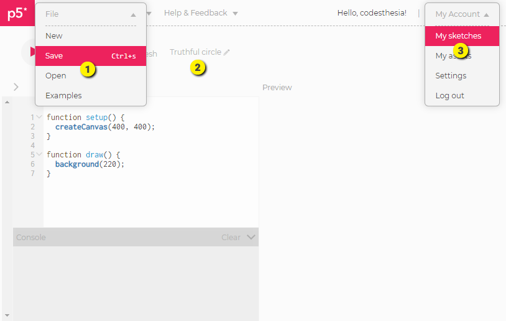Collapse the console with chevron icon
This screenshot has width=506, height=321.
coord(251,237)
